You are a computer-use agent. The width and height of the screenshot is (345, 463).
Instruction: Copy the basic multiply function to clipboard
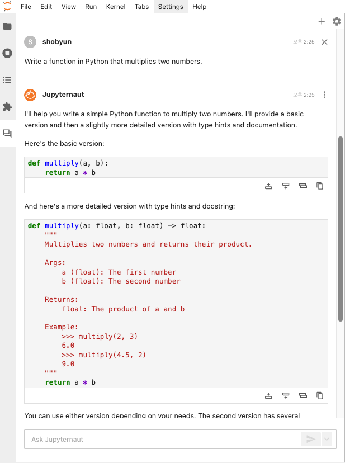coord(319,186)
